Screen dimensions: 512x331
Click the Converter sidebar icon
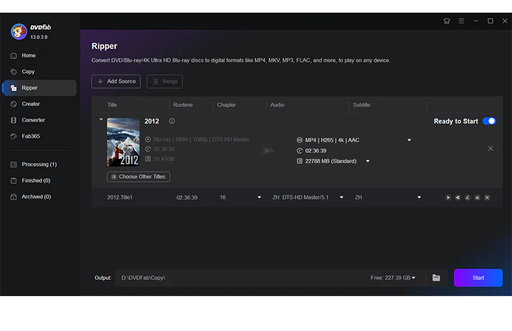click(14, 120)
